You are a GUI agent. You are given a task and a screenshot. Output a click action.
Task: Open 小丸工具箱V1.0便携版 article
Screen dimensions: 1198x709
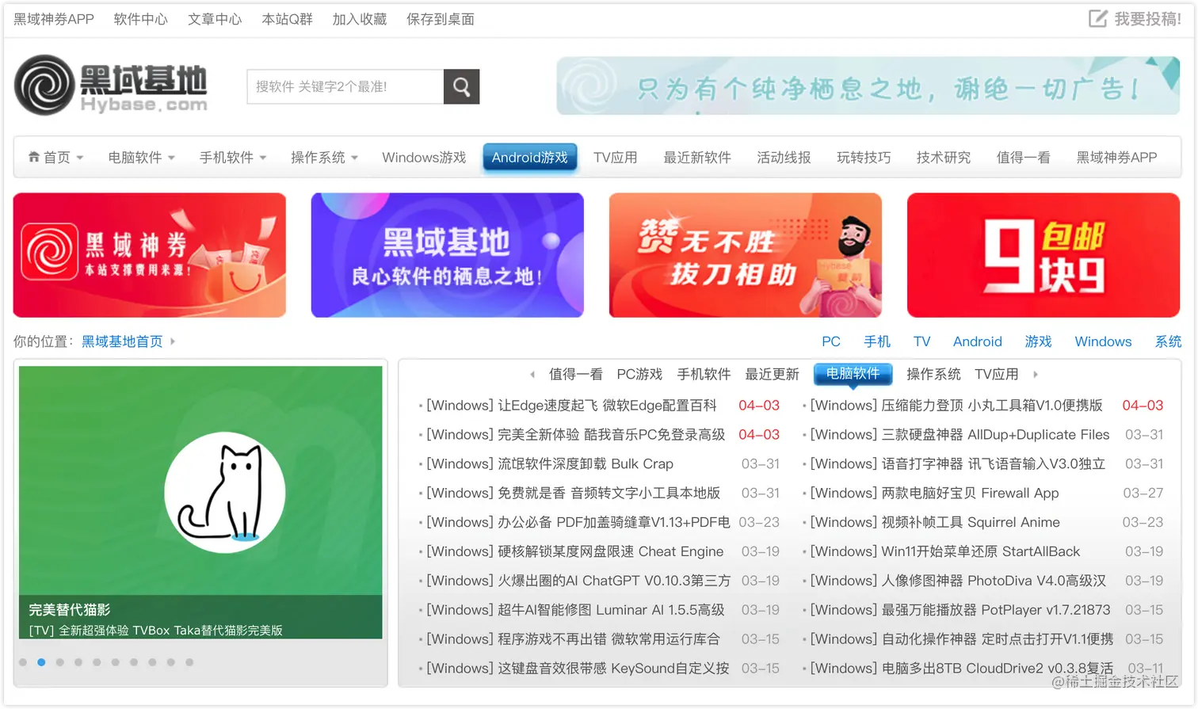point(956,406)
